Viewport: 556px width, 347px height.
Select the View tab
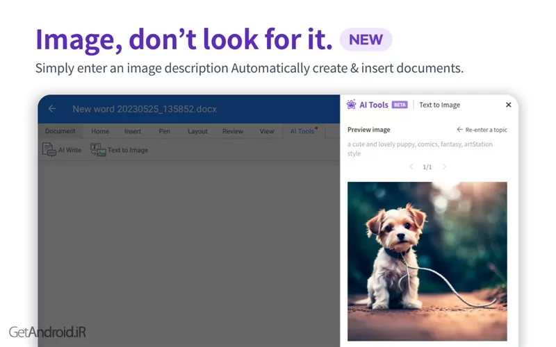click(x=267, y=131)
